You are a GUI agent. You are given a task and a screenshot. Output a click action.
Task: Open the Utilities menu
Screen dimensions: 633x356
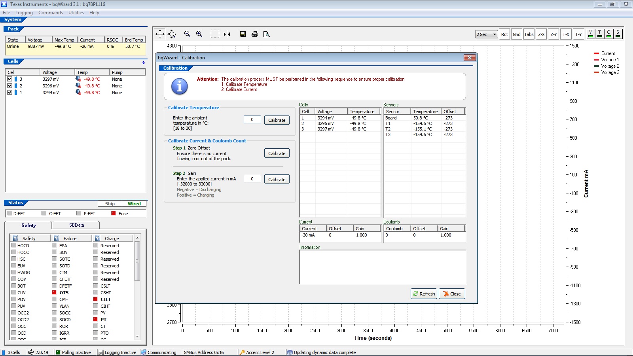[76, 13]
